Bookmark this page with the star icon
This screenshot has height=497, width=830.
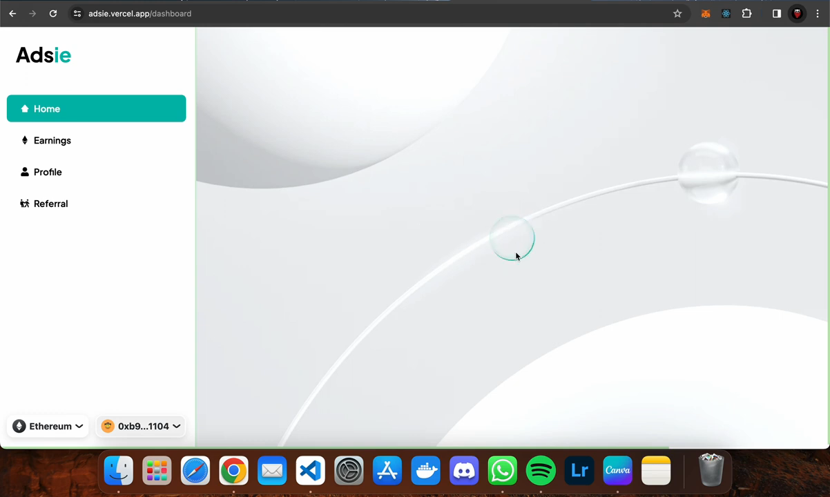click(x=677, y=13)
